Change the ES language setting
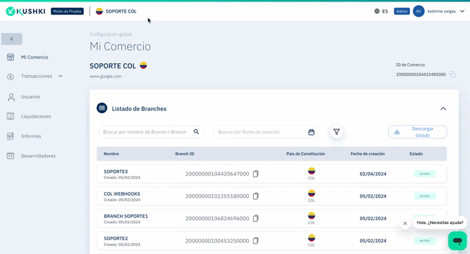 (x=385, y=11)
